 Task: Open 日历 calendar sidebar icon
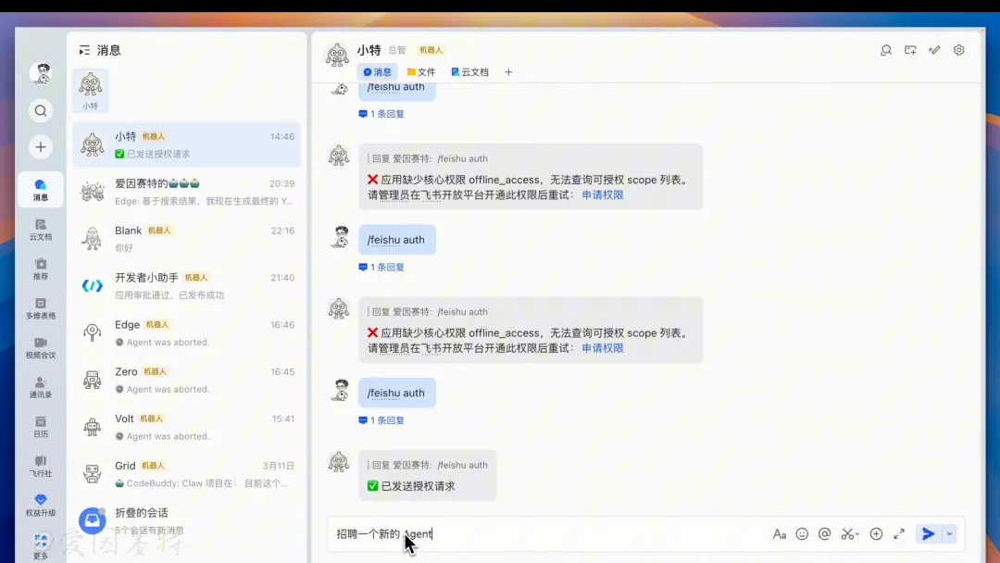pos(40,427)
